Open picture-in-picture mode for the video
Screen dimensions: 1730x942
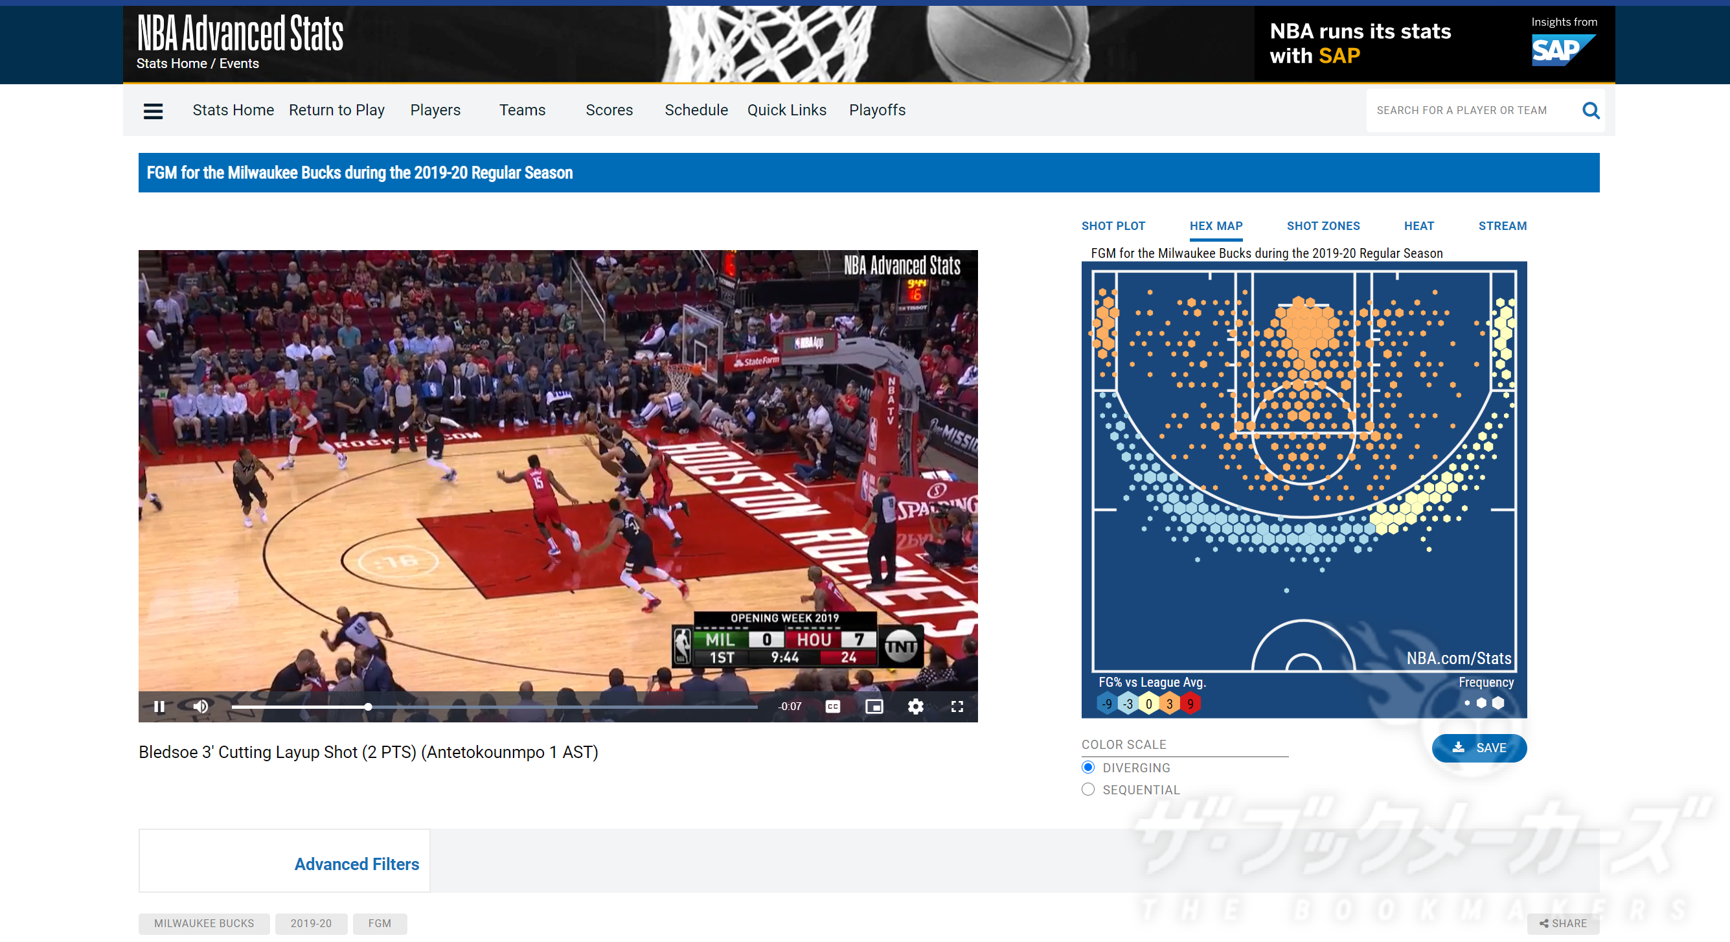[874, 706]
